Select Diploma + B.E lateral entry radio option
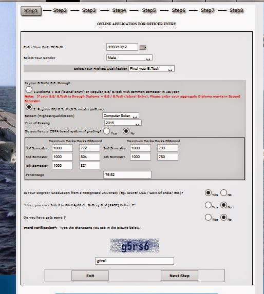 [29, 90]
